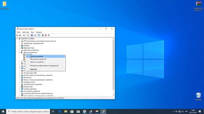Click the Контроллеры USB plug icon
The image size is (204, 114).
click(22, 73)
